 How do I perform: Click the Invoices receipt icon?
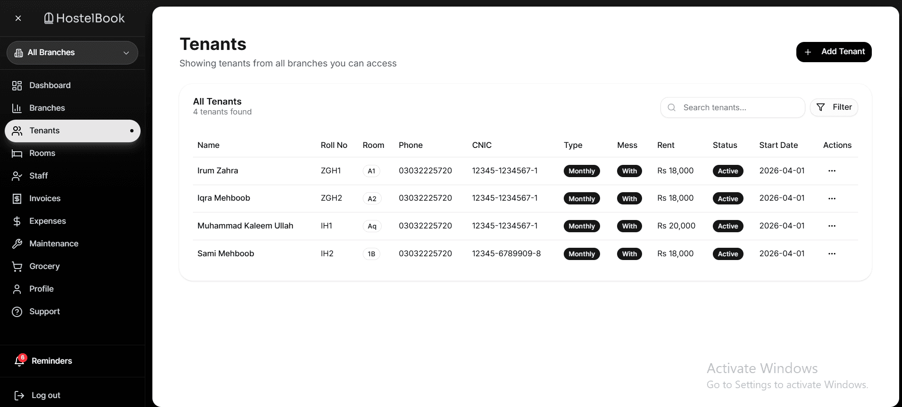[x=17, y=199]
